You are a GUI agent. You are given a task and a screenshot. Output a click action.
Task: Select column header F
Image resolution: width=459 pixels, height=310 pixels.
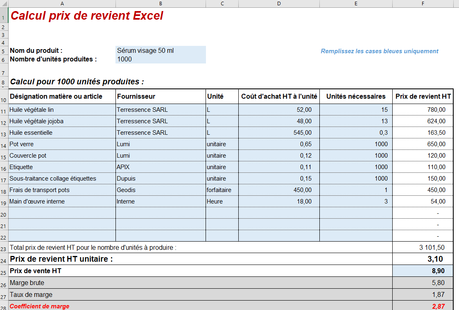pyautogui.click(x=423, y=4)
